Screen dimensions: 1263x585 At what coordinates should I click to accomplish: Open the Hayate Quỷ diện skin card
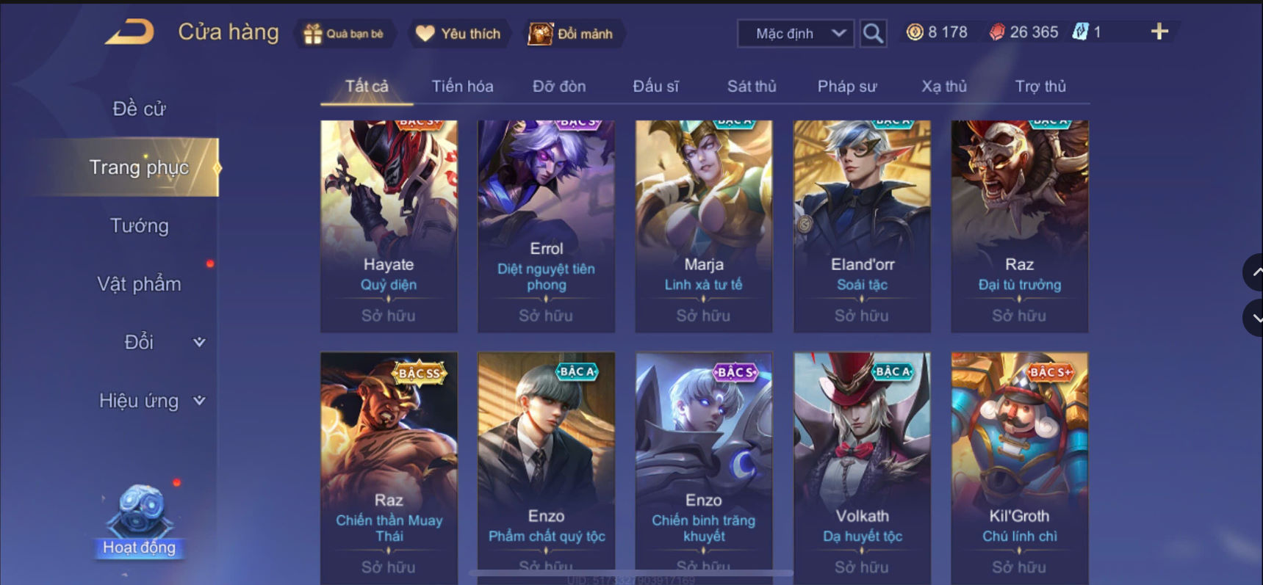point(389,226)
